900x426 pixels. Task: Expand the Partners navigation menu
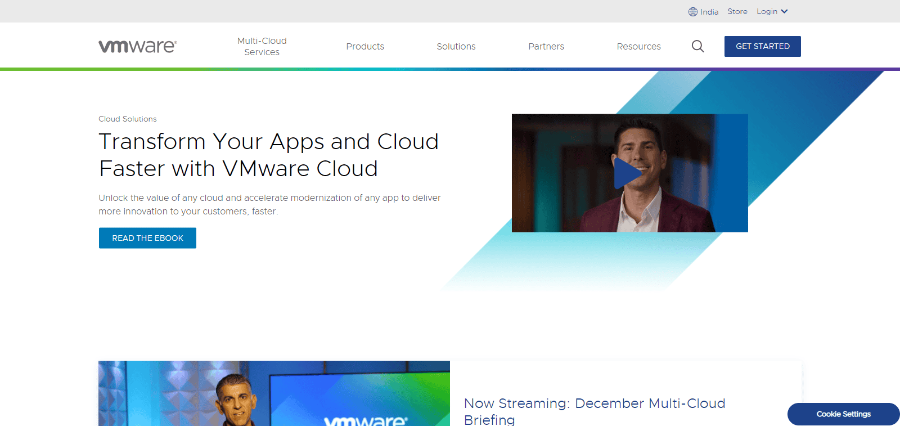546,46
